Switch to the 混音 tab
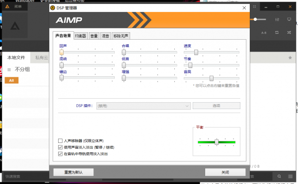This screenshot has width=298, height=184. click(105, 36)
